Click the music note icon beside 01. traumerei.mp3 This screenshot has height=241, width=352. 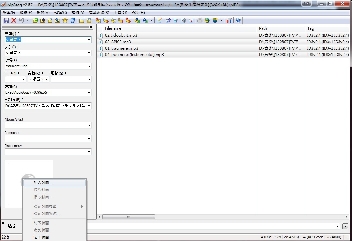(x=100, y=48)
